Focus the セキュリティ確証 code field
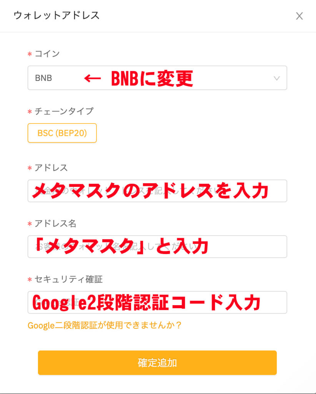Screen dimensions: 316x394 pyautogui.click(x=157, y=302)
